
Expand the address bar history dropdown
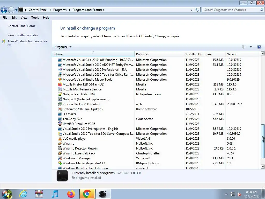tap(191, 10)
